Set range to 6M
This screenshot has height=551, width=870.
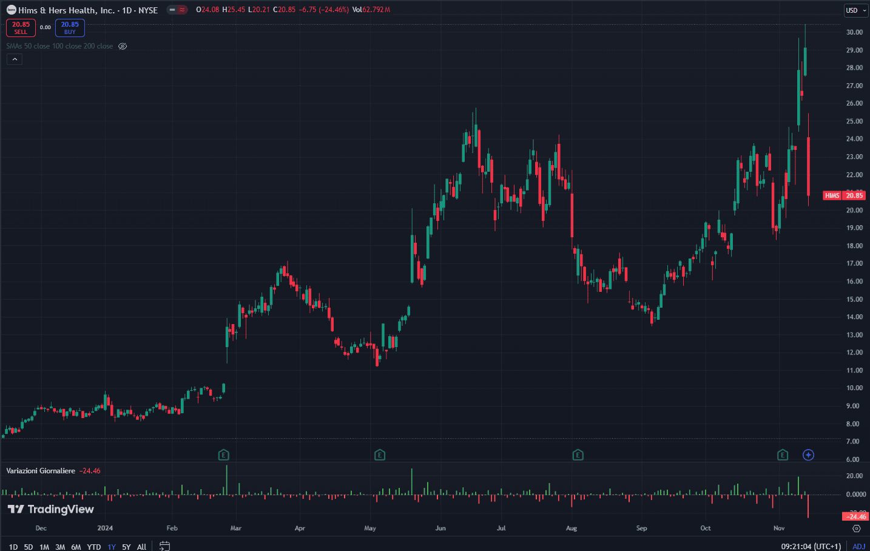pos(76,547)
